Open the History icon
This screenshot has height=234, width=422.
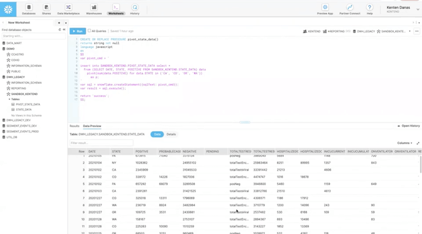(135, 6)
